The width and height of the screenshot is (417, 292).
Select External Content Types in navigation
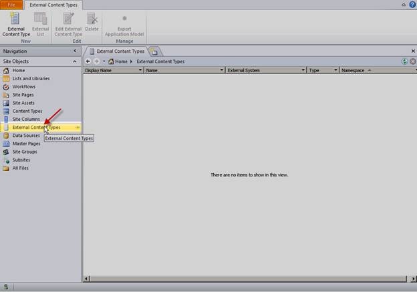coord(40,128)
